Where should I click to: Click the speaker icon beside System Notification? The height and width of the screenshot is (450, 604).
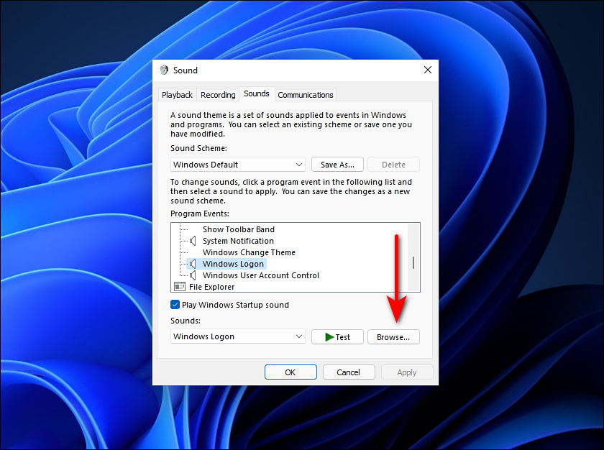coord(193,241)
